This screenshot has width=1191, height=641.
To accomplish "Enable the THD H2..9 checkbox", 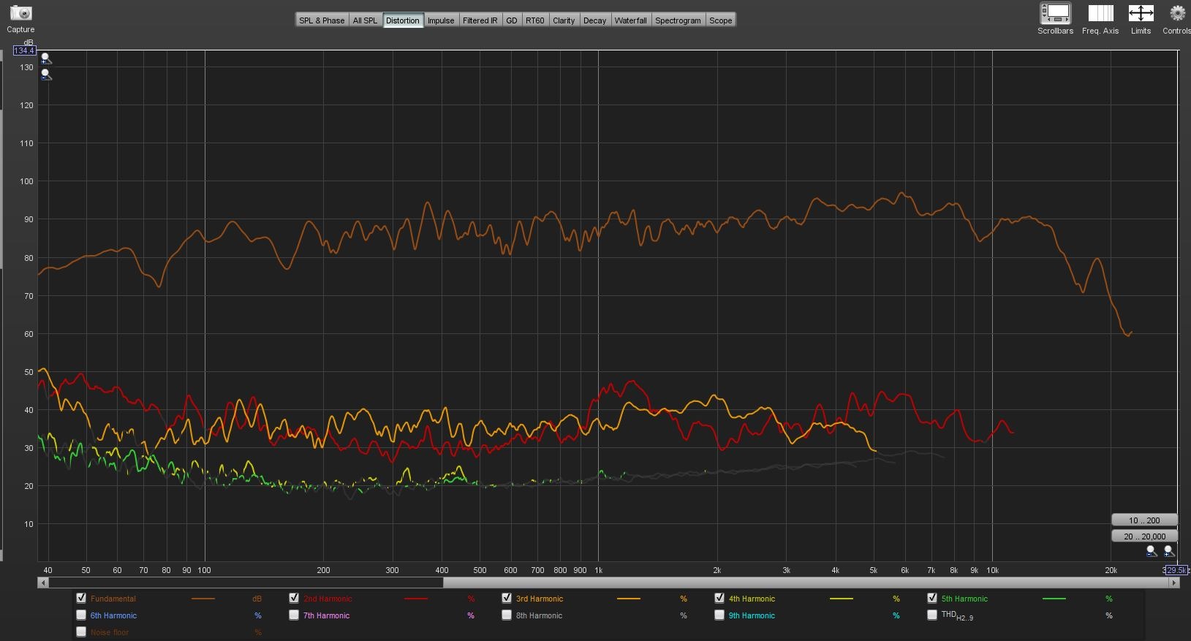I will click(932, 615).
